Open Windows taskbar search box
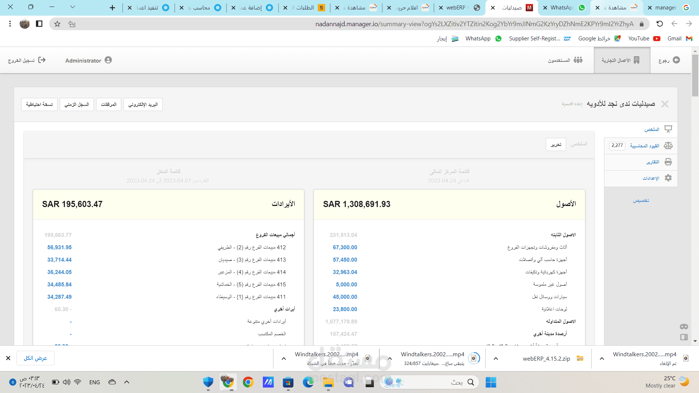The width and height of the screenshot is (699, 393). (430, 382)
